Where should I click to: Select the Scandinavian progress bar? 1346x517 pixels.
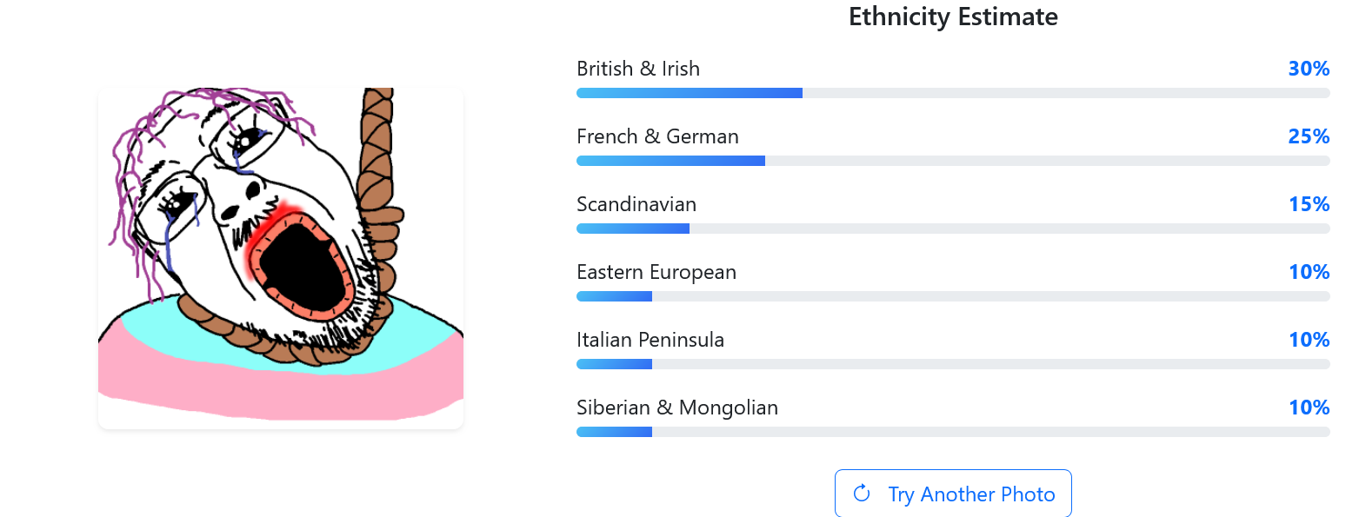(952, 229)
